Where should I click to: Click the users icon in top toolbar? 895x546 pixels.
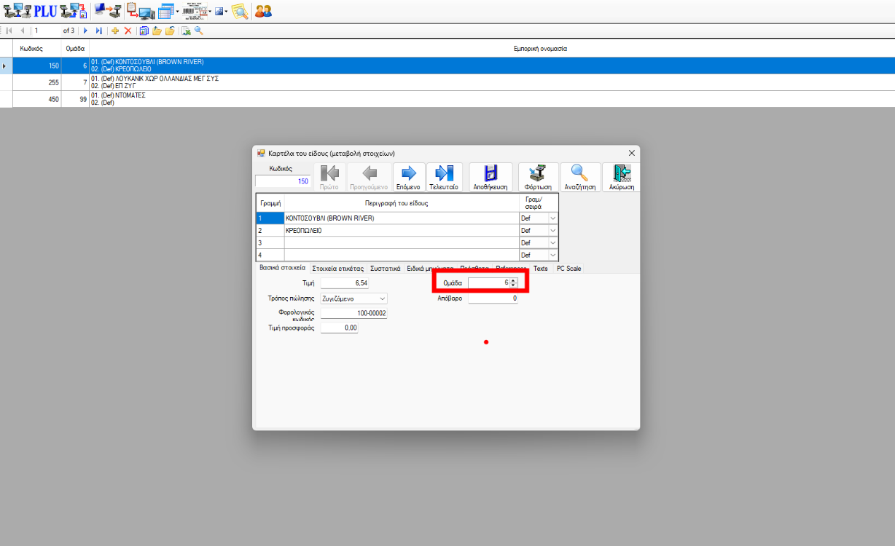tap(263, 11)
